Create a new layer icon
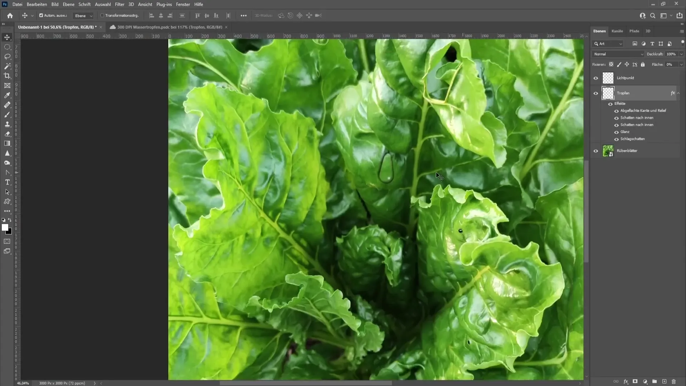 (664, 381)
